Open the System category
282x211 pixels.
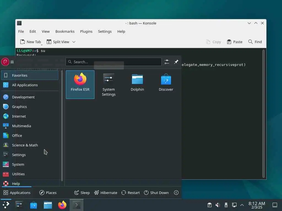coord(30,164)
